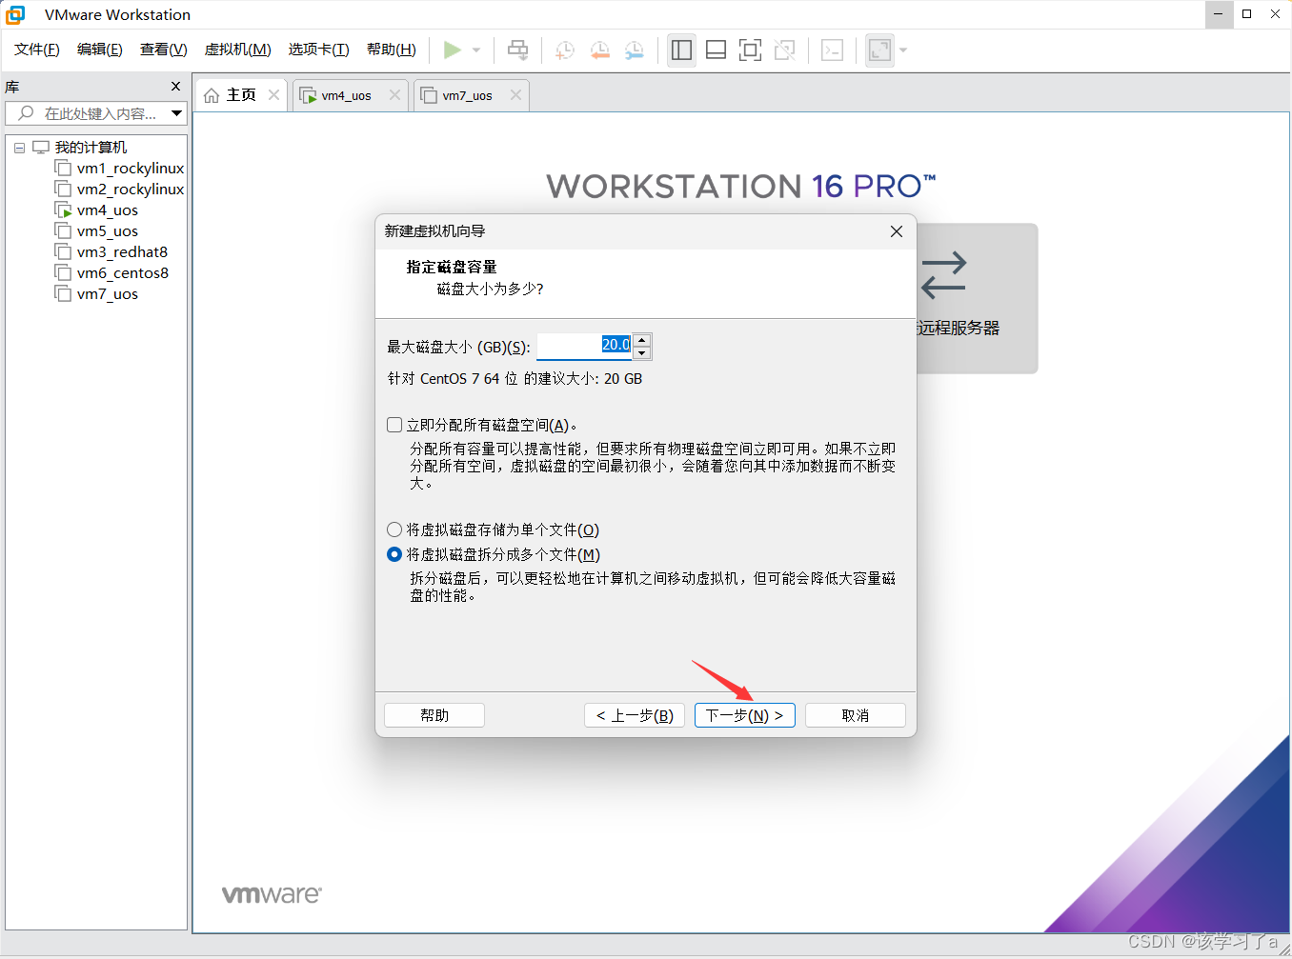Open the 查看(V) menu
The height and width of the screenshot is (959, 1292).
pos(164,50)
